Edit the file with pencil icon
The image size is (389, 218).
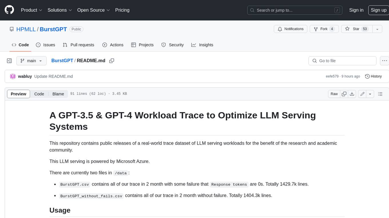[x=362, y=94]
